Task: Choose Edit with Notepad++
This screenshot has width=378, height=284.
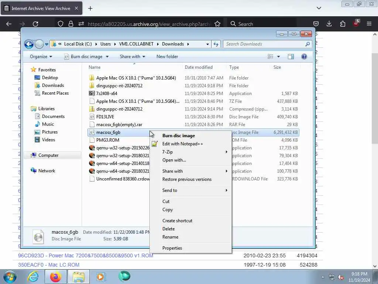Action: click(182, 144)
